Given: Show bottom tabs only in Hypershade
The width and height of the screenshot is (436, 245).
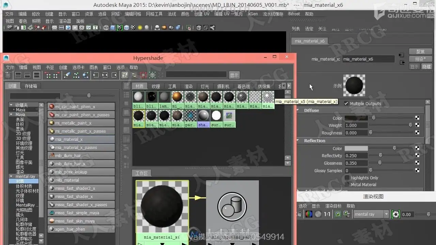Looking at the screenshot, I should 28,75.
